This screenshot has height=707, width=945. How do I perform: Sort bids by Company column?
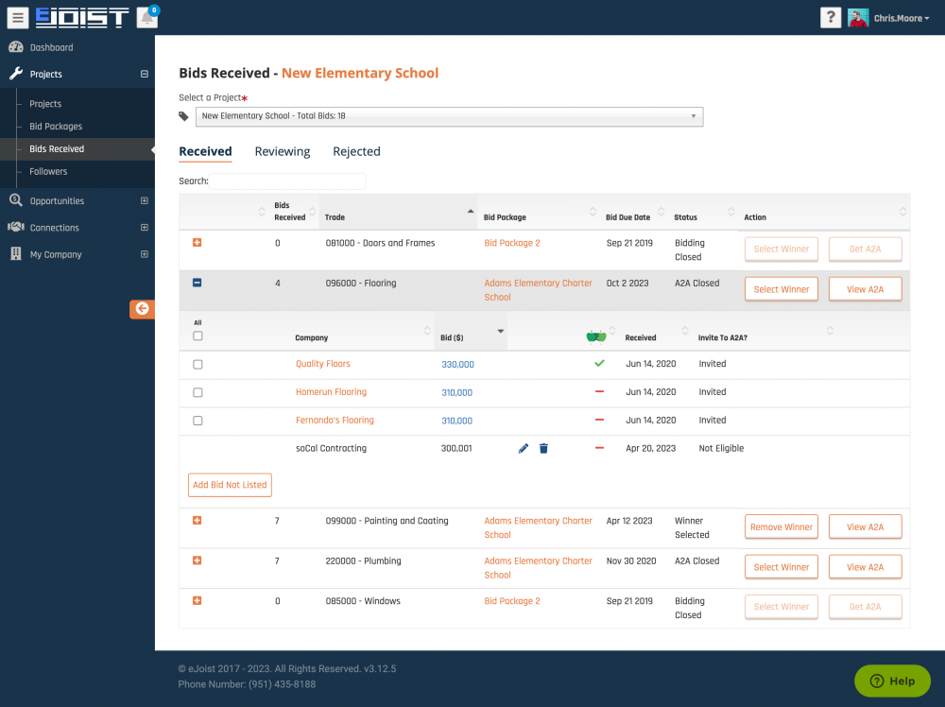coord(427,331)
